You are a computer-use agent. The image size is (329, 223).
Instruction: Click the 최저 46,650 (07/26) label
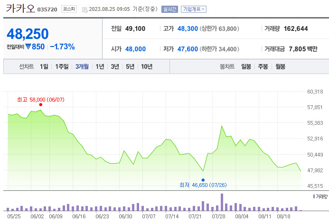(203, 185)
